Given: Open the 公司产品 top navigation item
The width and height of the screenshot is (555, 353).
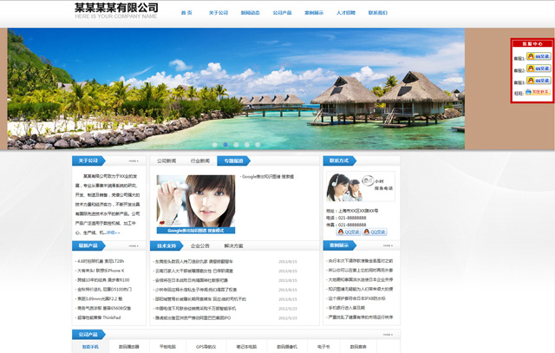Looking at the screenshot, I should (282, 13).
